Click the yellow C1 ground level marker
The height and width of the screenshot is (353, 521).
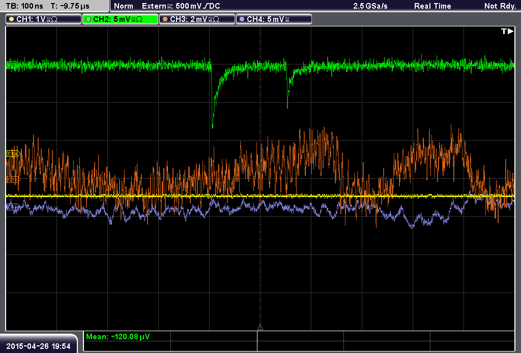pyautogui.click(x=14, y=153)
